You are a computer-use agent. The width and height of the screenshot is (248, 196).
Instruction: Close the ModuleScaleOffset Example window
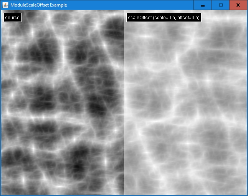point(238,5)
